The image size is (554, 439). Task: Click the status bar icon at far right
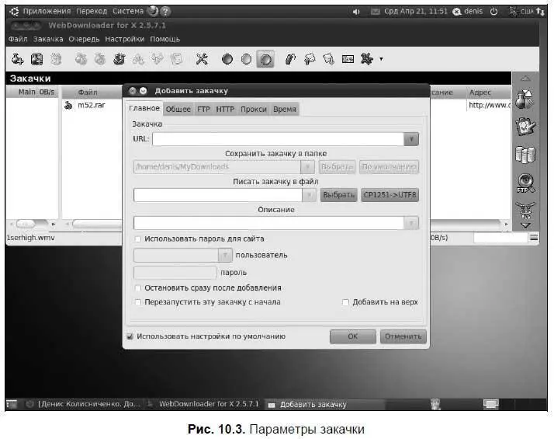coord(534,238)
